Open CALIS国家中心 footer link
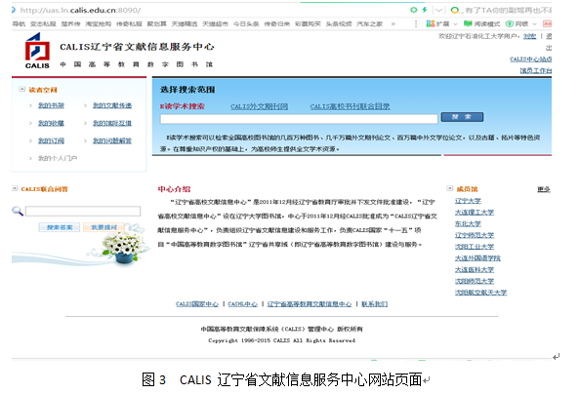Viewport: 580px width, 394px height. (x=197, y=304)
